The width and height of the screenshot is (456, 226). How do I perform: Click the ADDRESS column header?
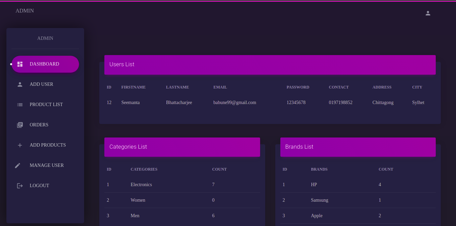(382, 87)
